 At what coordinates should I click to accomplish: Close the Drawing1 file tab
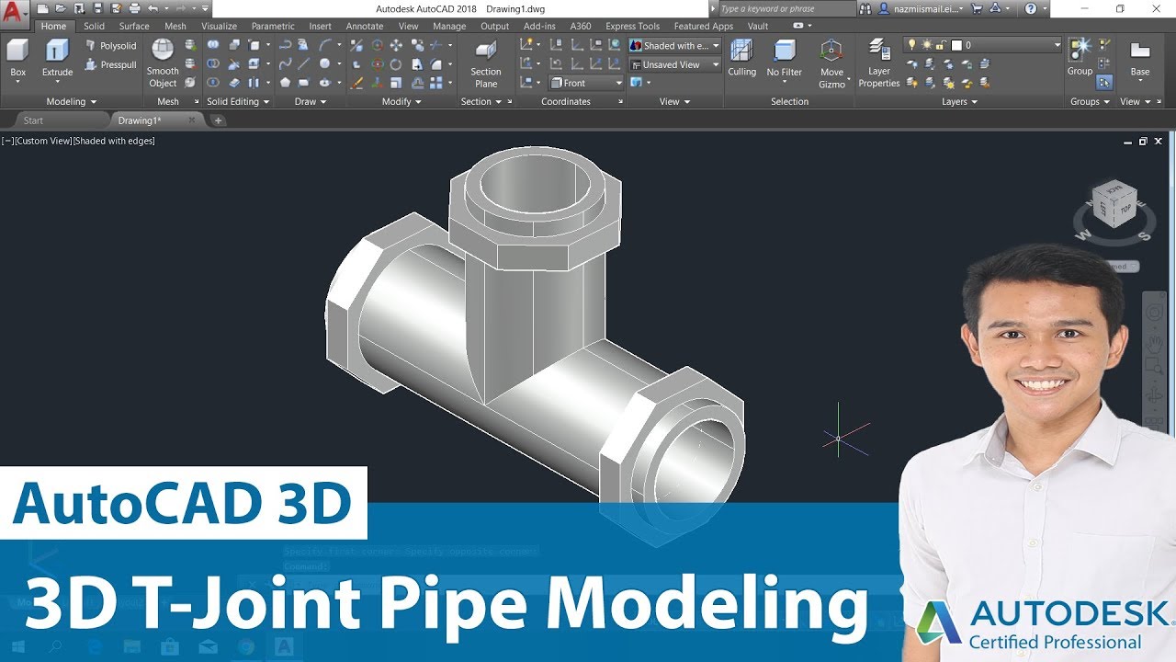click(x=192, y=120)
